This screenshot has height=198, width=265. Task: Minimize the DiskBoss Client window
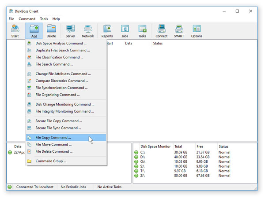click(224, 11)
